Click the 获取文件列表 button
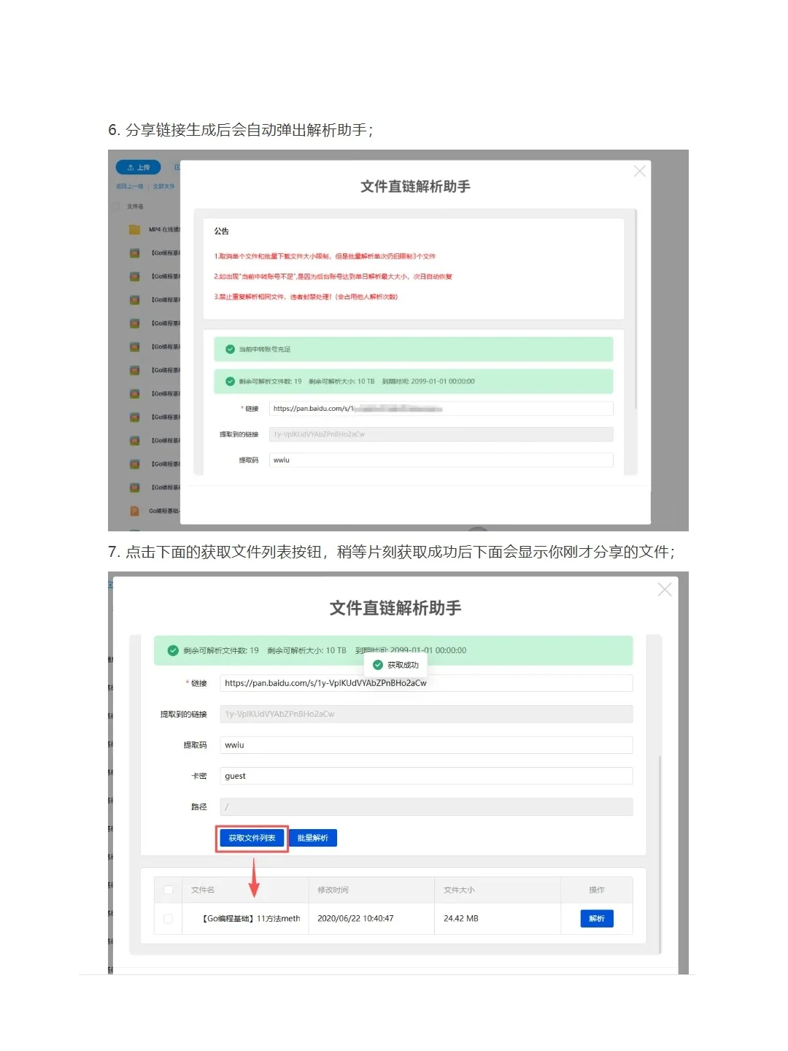This screenshot has width=788, height=1051. click(x=251, y=837)
